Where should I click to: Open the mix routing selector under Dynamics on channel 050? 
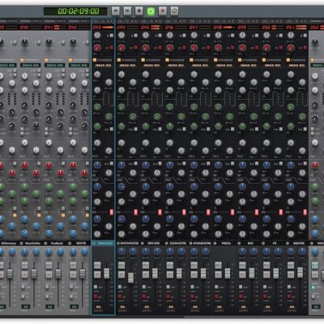pos(272,66)
